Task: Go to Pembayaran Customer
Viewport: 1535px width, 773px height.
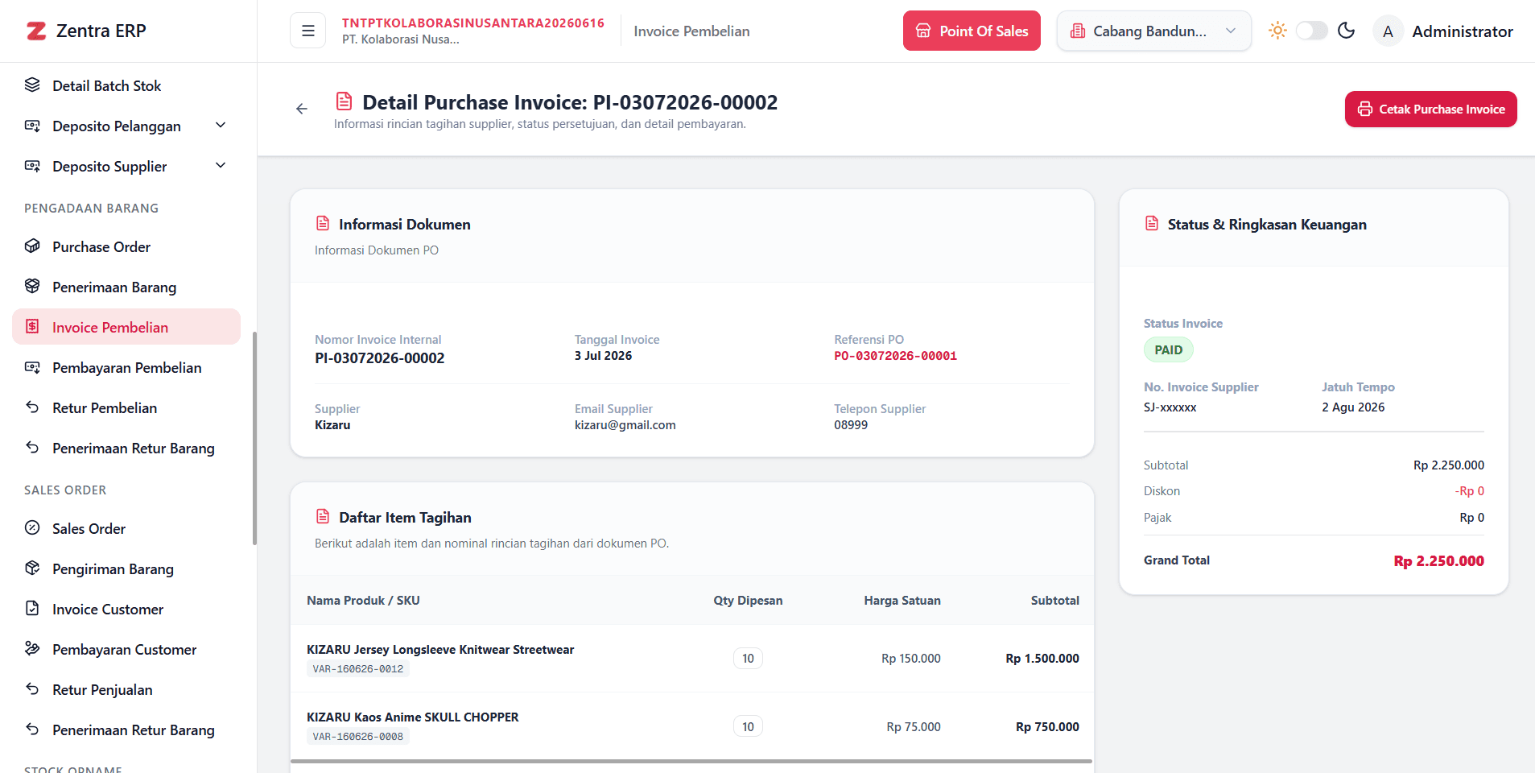Action: [126, 649]
